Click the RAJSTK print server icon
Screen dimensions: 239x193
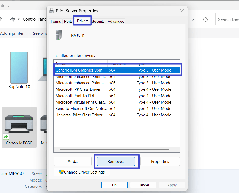point(59,35)
